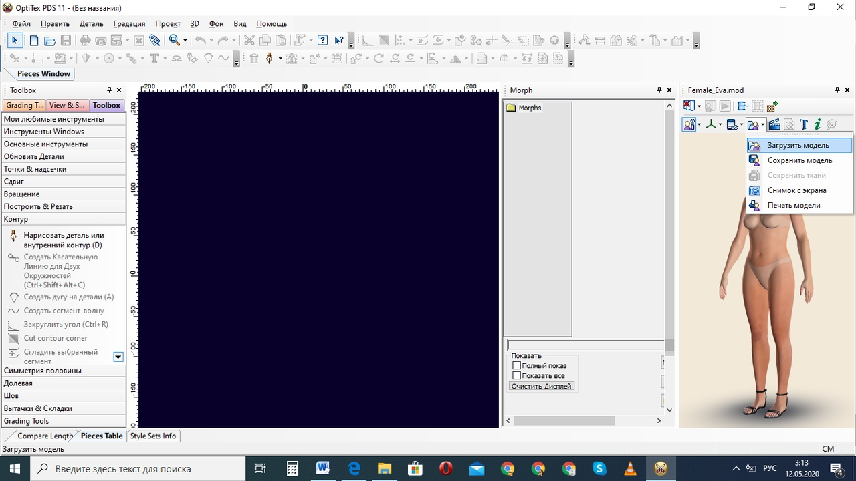Open dropdown arrow next to green axes icon
This screenshot has height=481, width=856.
point(720,125)
